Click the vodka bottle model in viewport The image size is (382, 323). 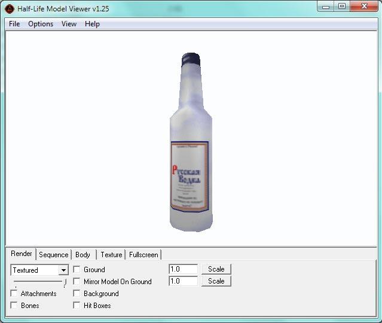(191, 142)
